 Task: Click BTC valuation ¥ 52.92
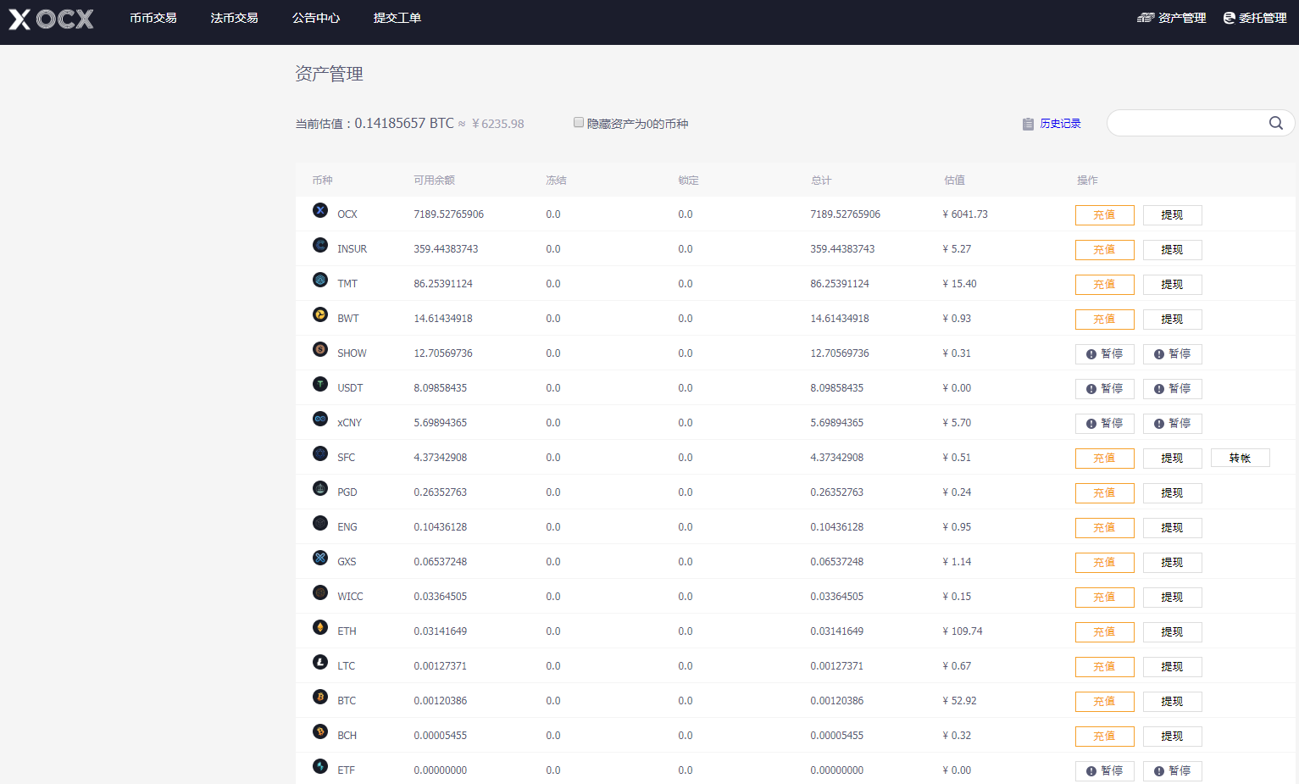pos(959,701)
